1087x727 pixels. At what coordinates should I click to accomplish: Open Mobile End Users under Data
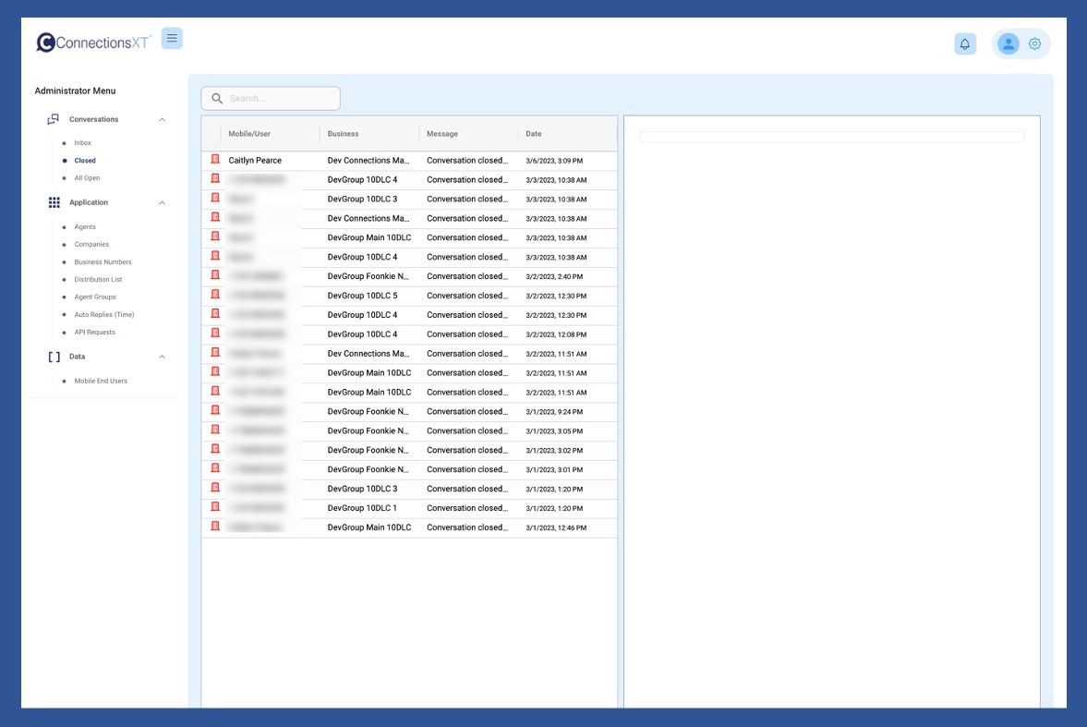click(x=101, y=382)
